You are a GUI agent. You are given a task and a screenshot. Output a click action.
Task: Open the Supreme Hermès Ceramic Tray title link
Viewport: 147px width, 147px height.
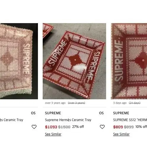click(x=68, y=120)
